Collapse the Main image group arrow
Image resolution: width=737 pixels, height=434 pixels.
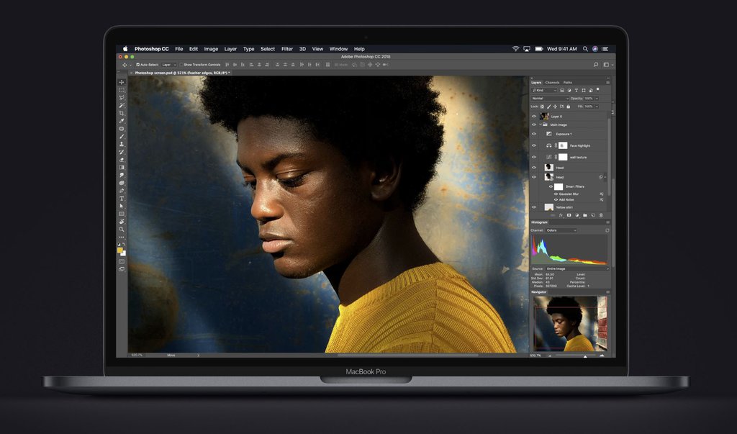541,125
